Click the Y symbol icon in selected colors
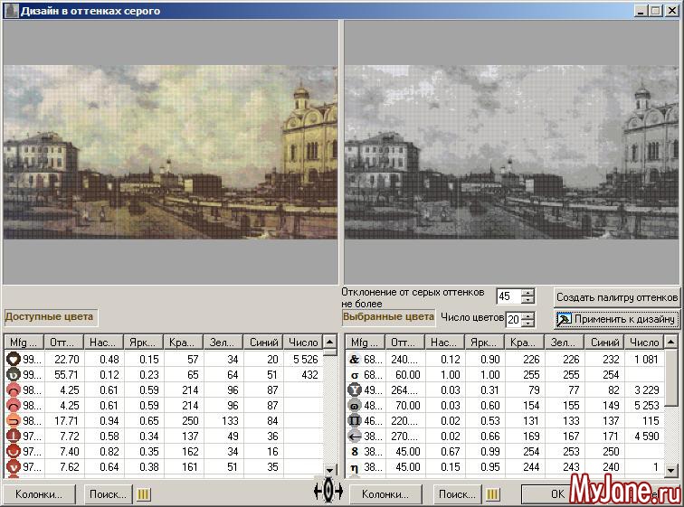Viewport: 684px width, 507px height. tap(355, 390)
